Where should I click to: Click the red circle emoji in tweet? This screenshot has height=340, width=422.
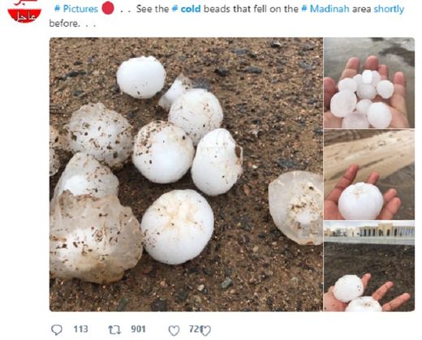click(x=108, y=8)
